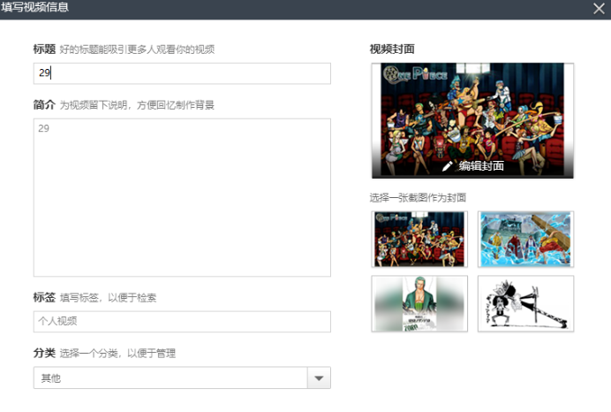Click the 填写标签，以便于检索 hint
Image resolution: width=611 pixels, height=412 pixels.
[108, 298]
